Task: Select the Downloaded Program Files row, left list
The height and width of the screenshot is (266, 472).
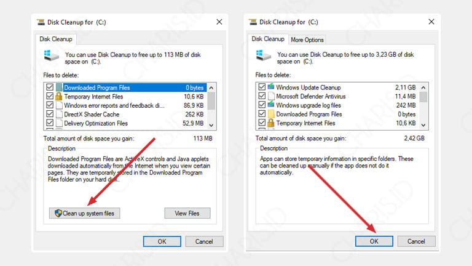Action: click(x=125, y=87)
